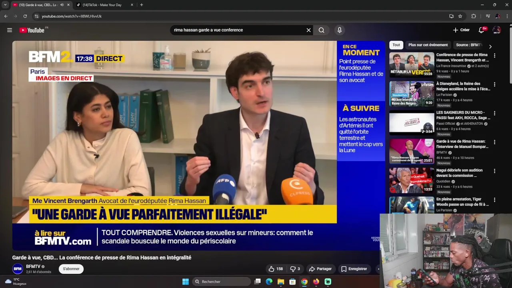The width and height of the screenshot is (512, 288).
Task: Expand the tab search dropdown
Action: click(5, 5)
